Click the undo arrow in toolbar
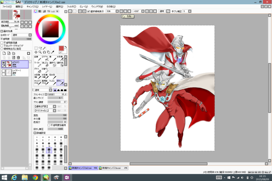 [x=70, y=11]
